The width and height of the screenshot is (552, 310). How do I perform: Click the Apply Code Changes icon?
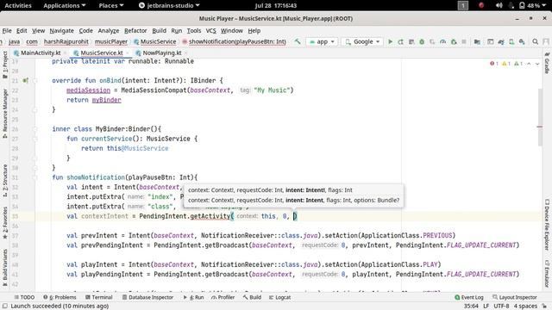tap(411, 41)
